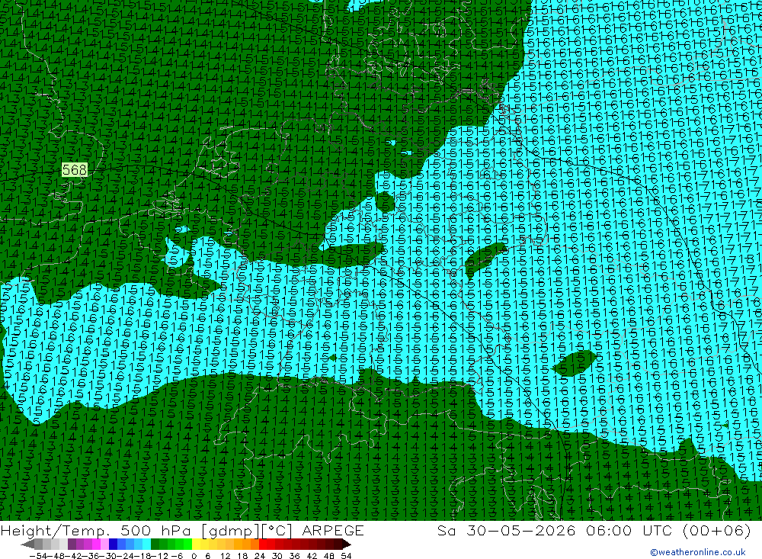This screenshot has width=762, height=559.
Task: Click the '06:00 UTC' time text
Action: tap(629, 531)
